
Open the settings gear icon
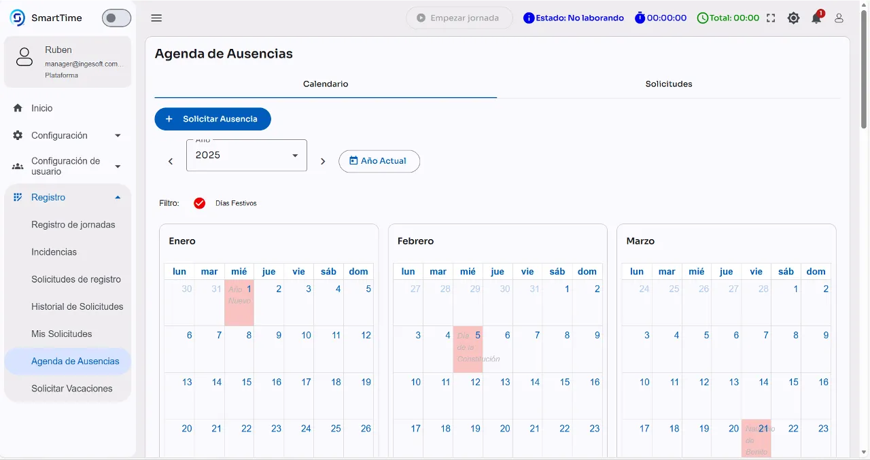[793, 18]
